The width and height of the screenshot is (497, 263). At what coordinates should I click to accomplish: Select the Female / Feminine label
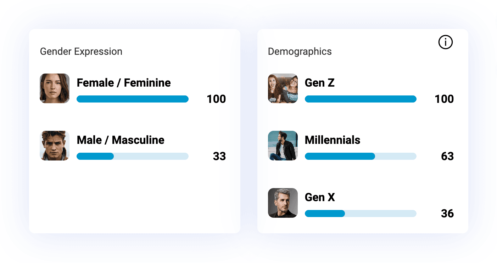pos(124,83)
